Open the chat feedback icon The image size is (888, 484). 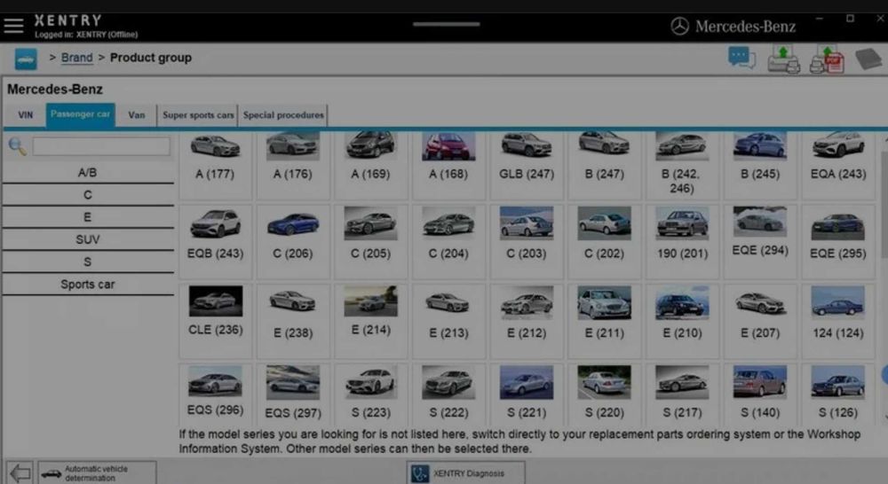click(741, 59)
